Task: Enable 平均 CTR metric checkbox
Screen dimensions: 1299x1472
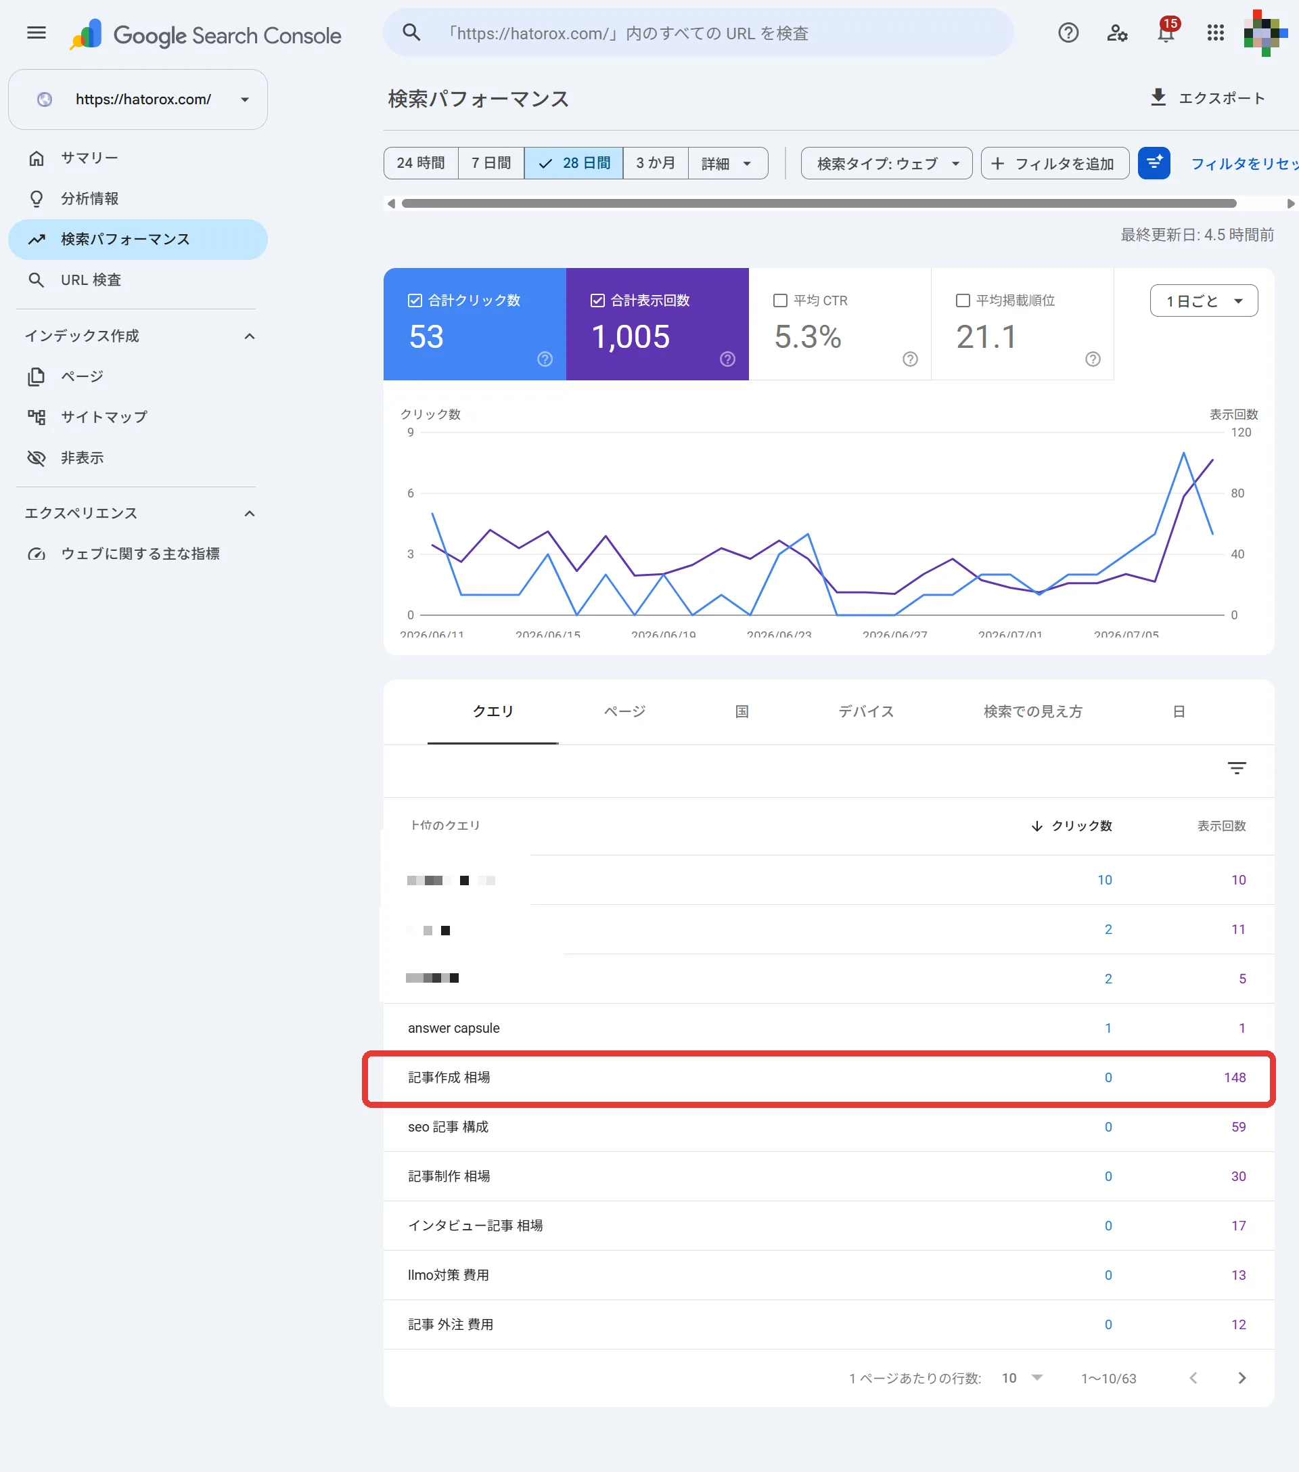Action: coord(780,300)
